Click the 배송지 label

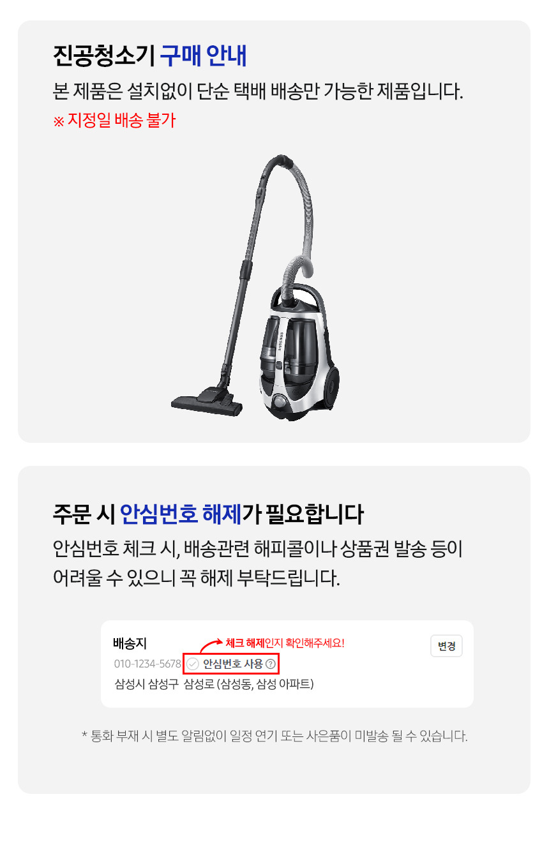[x=130, y=644]
